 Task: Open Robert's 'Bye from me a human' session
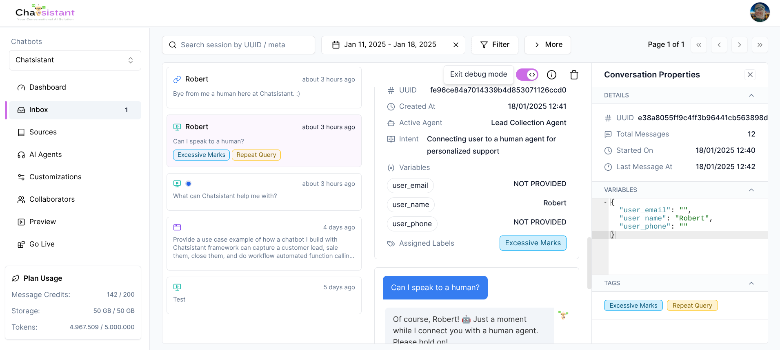point(264,88)
